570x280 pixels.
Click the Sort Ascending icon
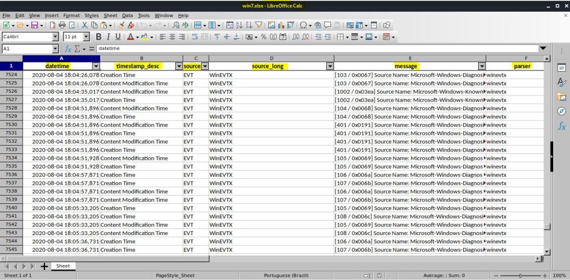(x=239, y=25)
